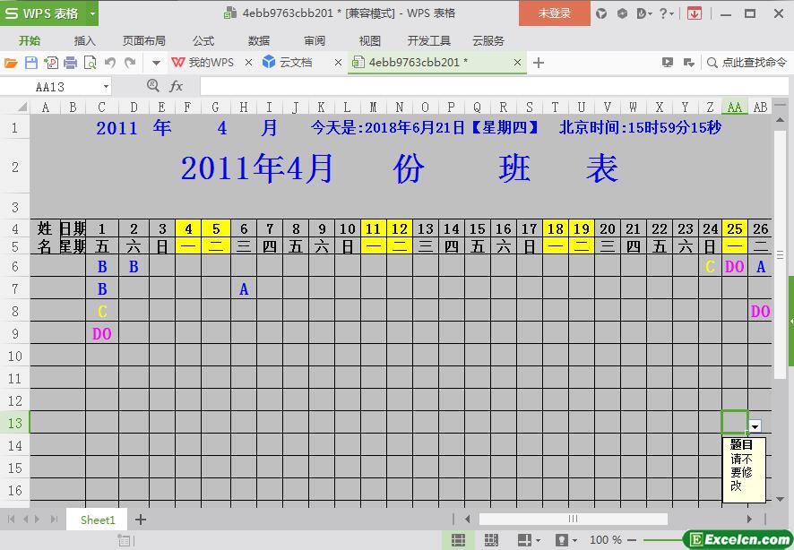Open the WPS 表格 application menu arrow
794x550 pixels.
(x=92, y=13)
